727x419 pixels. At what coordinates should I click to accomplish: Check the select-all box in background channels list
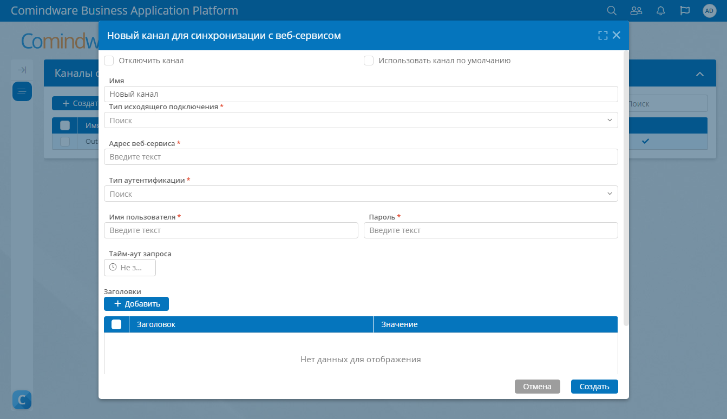tap(65, 125)
